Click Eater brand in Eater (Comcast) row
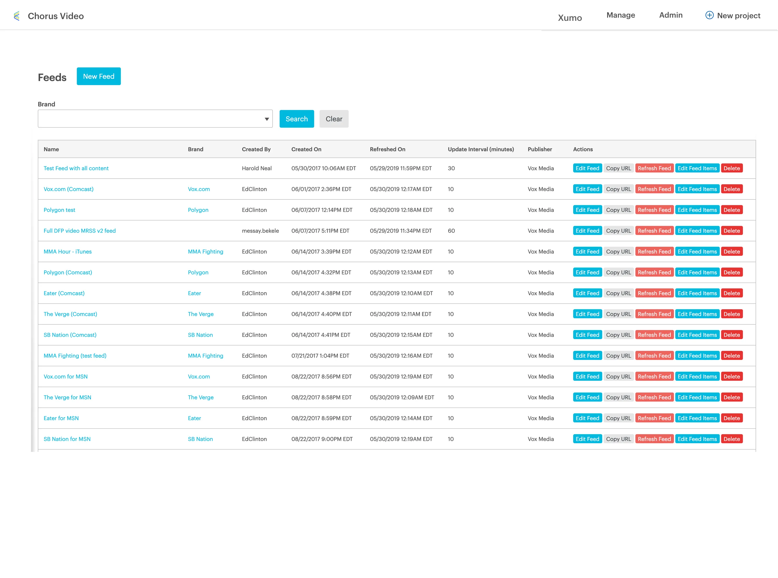 [x=194, y=293]
